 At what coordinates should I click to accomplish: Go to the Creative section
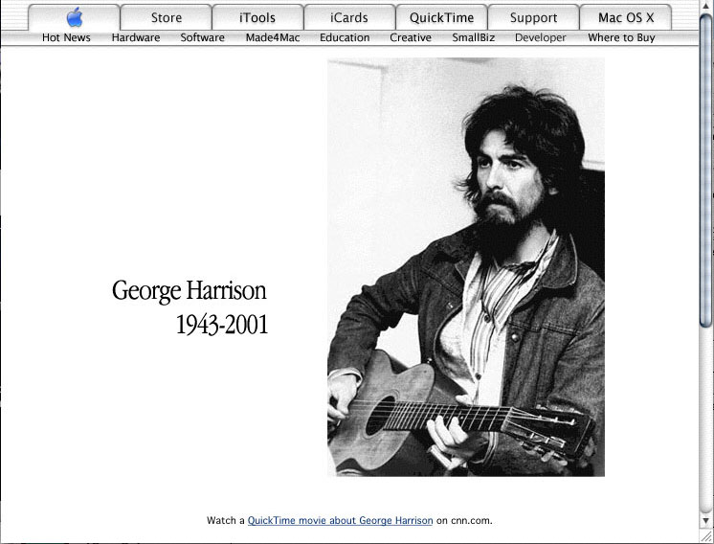point(411,37)
